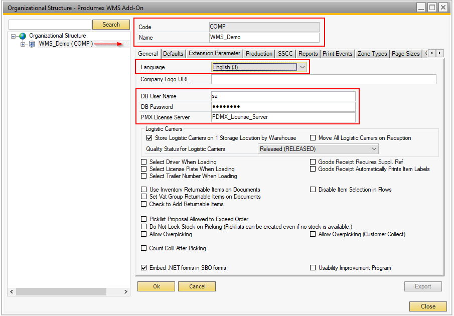Open the Extension Parameter tab
Viewport: 454px width, 316px height.
click(x=214, y=54)
